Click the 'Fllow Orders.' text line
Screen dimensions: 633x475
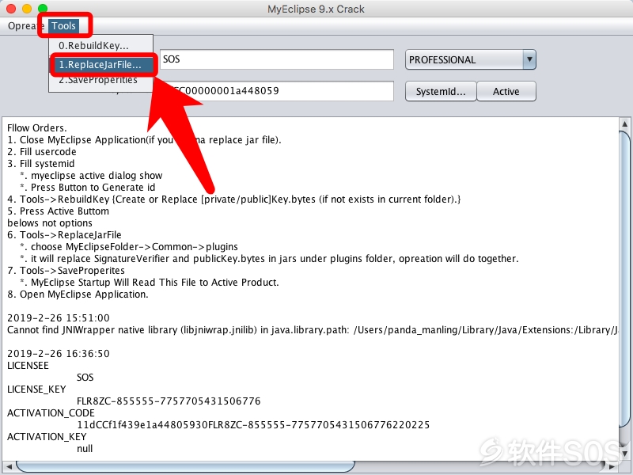37,128
